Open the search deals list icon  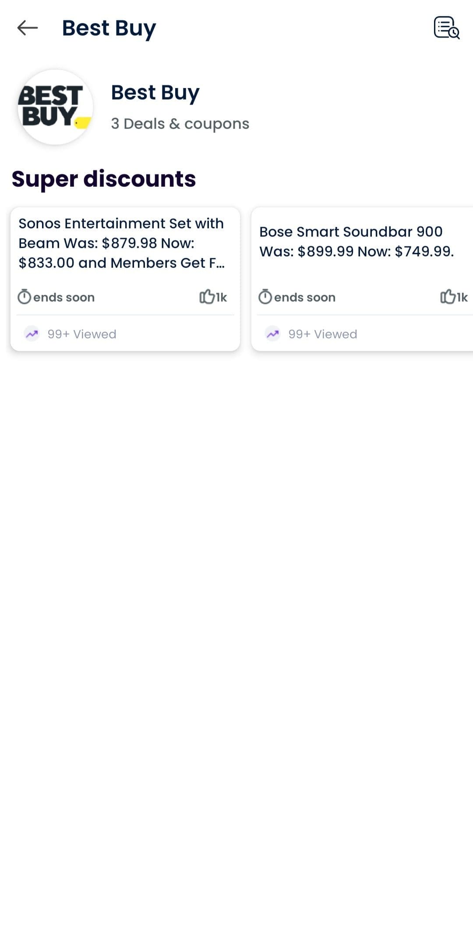446,28
